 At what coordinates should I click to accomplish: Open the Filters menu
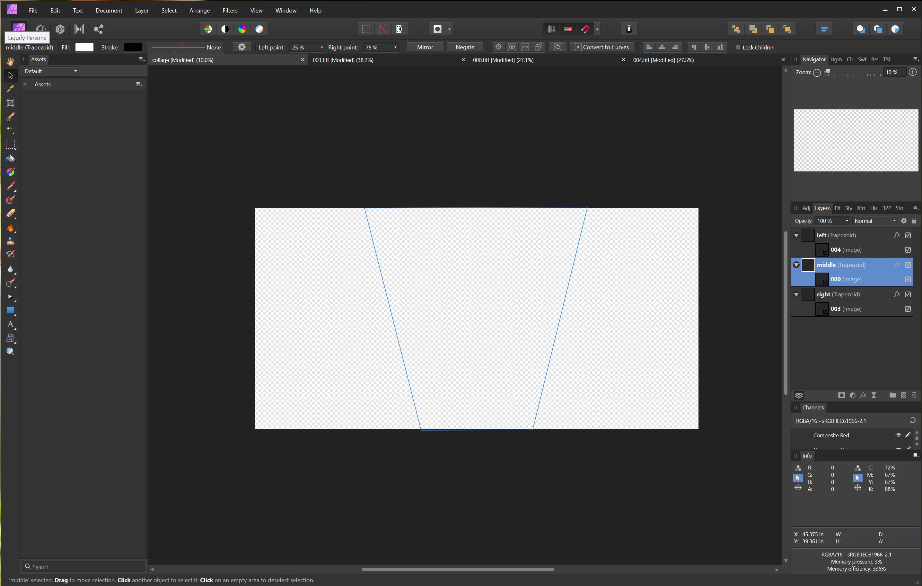230,10
